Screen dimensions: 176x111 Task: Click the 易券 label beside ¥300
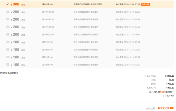[23, 5]
